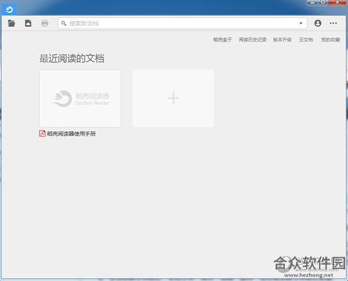Screen dimensions: 348x281
Task: Click the cloud document save icon
Action: [28, 23]
